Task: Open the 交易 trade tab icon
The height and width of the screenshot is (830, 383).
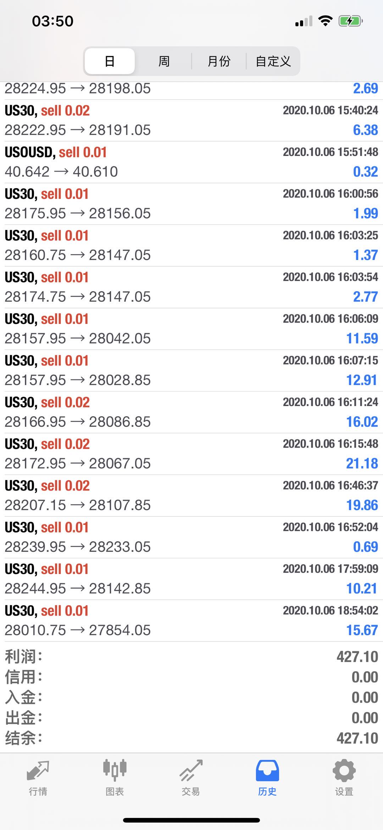Action: (x=191, y=771)
